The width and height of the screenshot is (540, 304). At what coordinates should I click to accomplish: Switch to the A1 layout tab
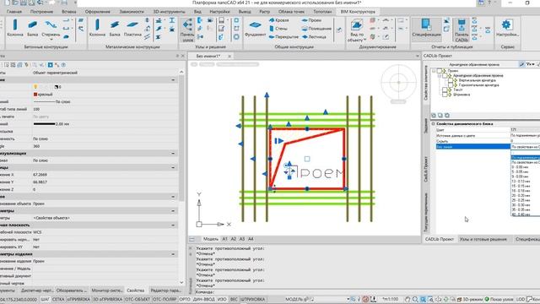tap(225, 239)
